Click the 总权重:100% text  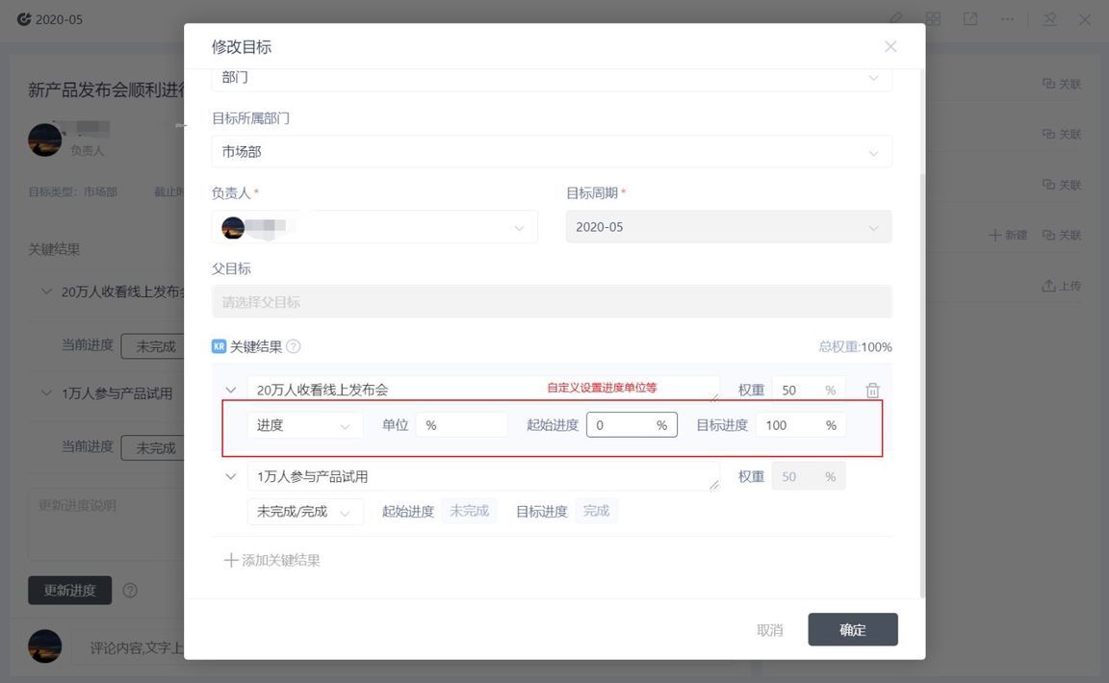855,346
